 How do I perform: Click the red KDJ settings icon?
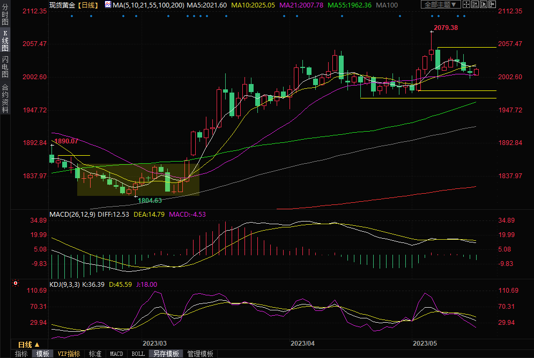click(16, 284)
